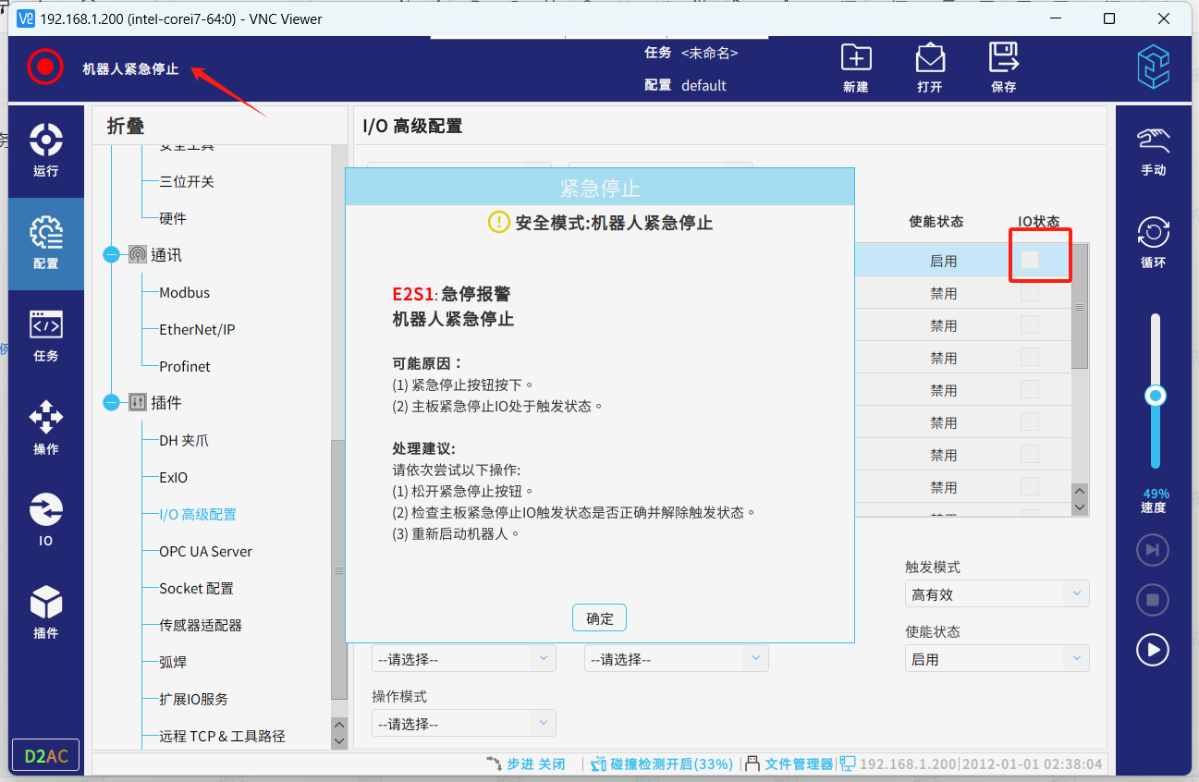
Task: Open the IO sidebar icon
Action: click(45, 519)
